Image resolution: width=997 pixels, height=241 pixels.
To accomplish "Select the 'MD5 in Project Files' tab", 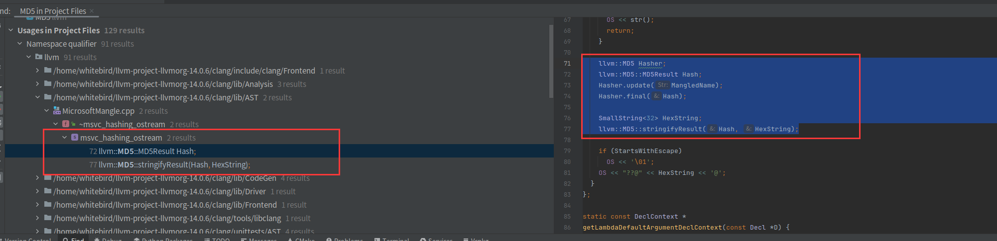I will pyautogui.click(x=53, y=11).
